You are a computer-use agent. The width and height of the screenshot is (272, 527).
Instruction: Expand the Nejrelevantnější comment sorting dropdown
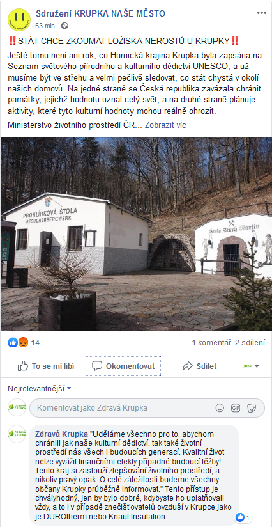(x=40, y=388)
